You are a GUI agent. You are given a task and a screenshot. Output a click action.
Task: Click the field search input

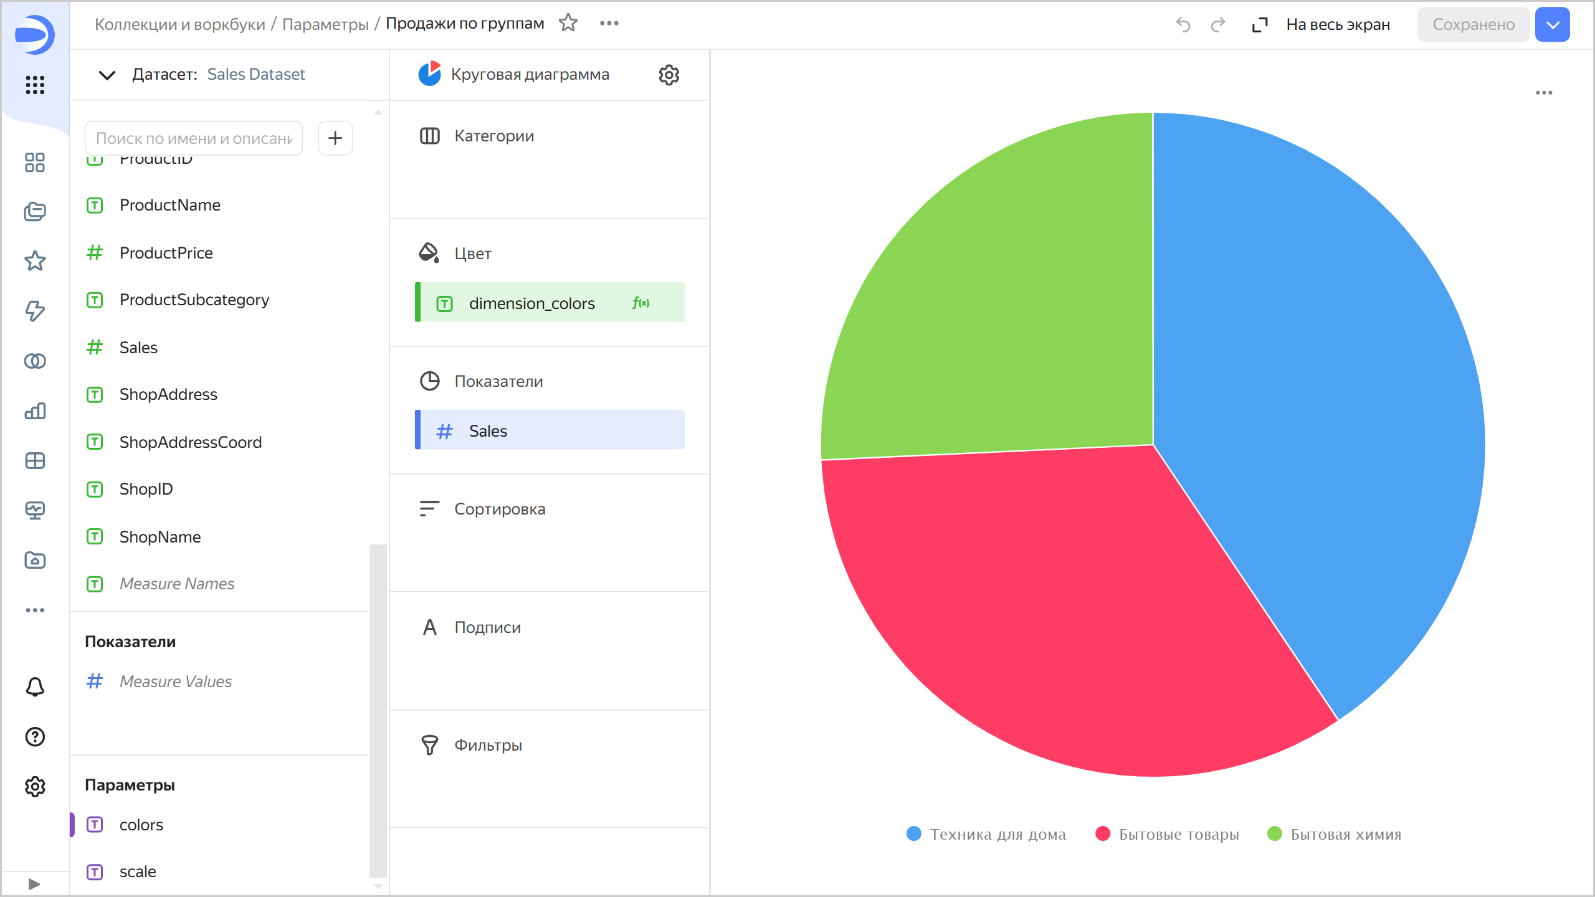(194, 138)
